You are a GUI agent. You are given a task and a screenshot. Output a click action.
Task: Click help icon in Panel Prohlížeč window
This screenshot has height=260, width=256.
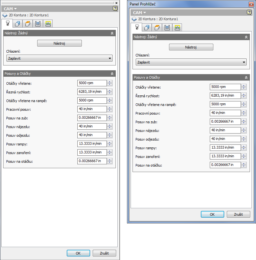(249, 12)
